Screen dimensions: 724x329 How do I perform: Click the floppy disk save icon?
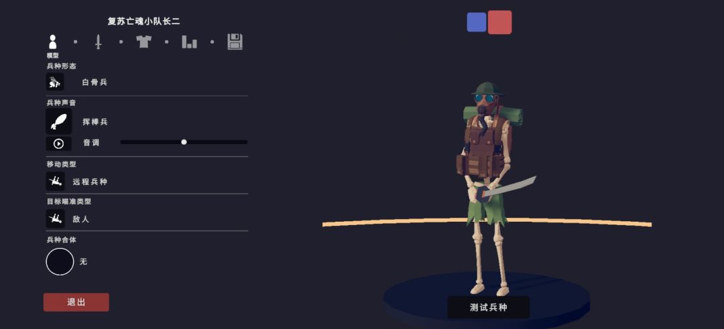235,42
